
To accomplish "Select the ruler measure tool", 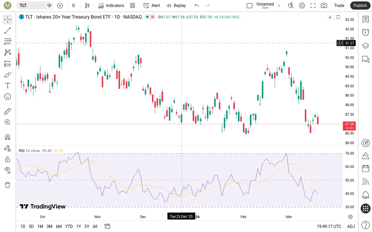I will [x=8, y=111].
